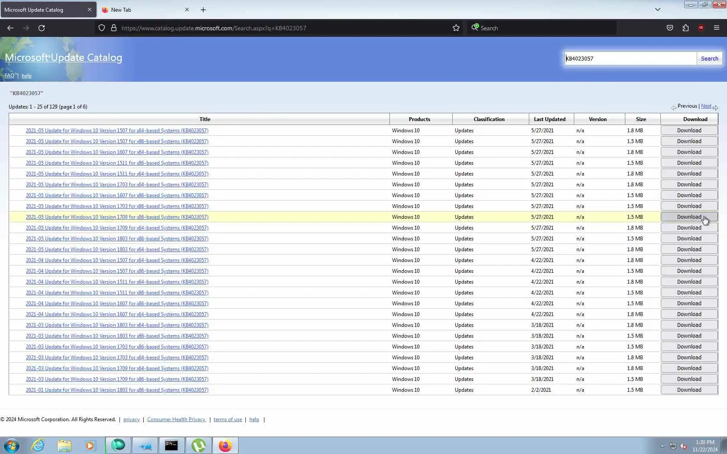List all tabs with the chevron

658,10
